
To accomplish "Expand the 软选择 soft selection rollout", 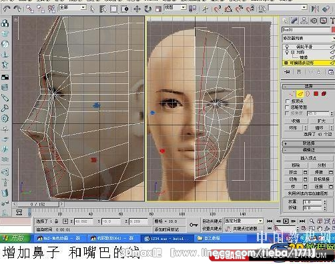I will (x=308, y=143).
